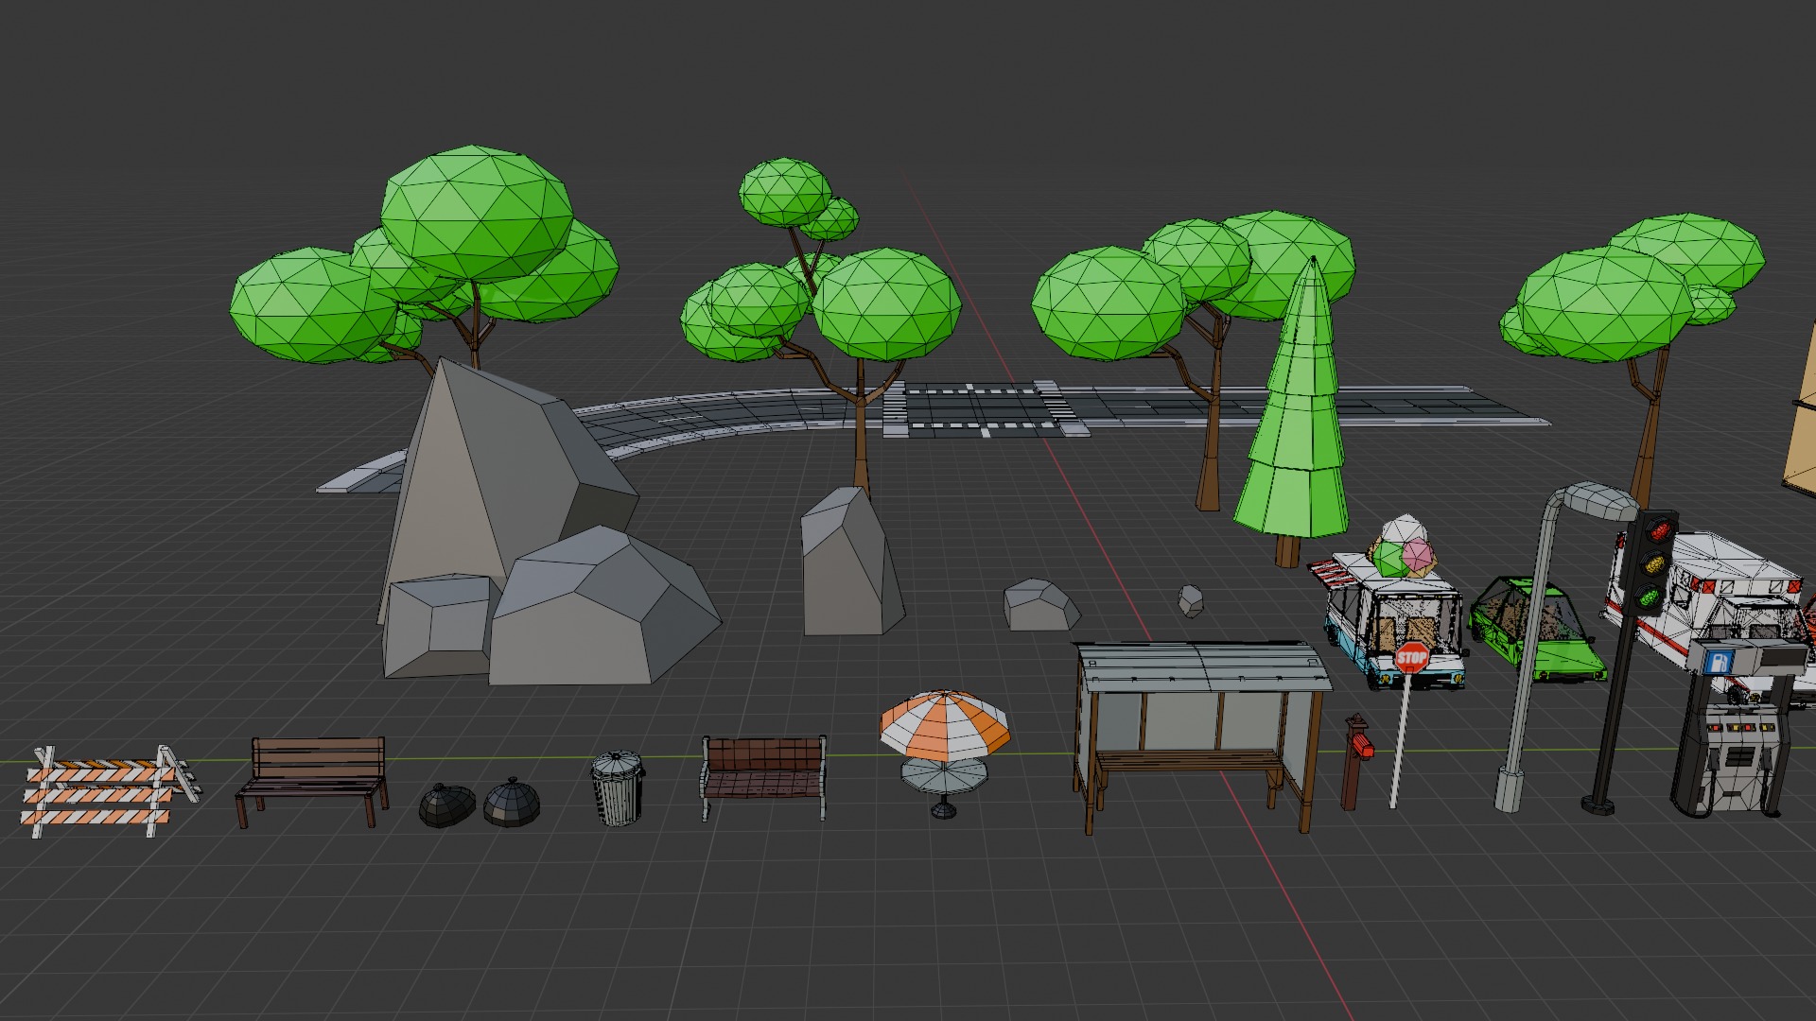Select the flat rock right of the standing rock

click(1040, 605)
